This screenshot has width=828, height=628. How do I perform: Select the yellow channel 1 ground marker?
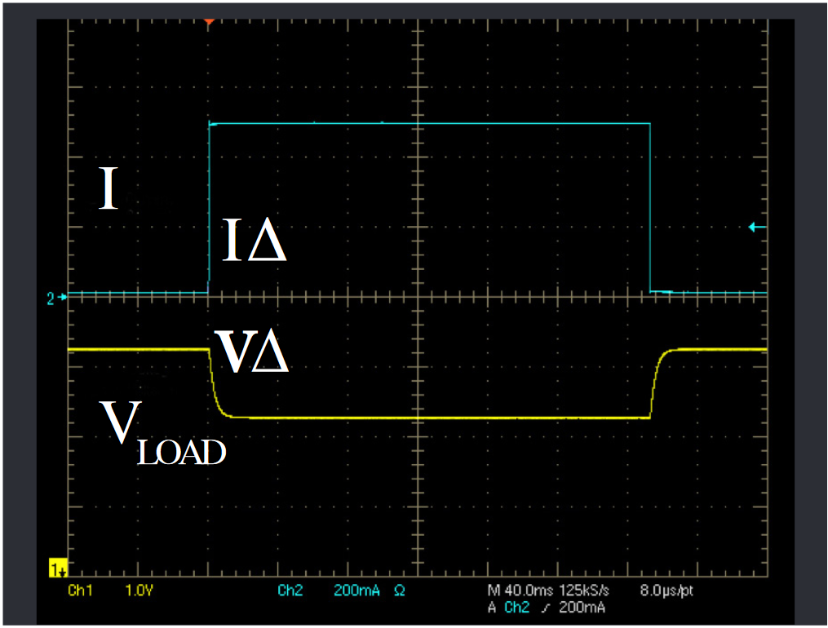tap(57, 567)
